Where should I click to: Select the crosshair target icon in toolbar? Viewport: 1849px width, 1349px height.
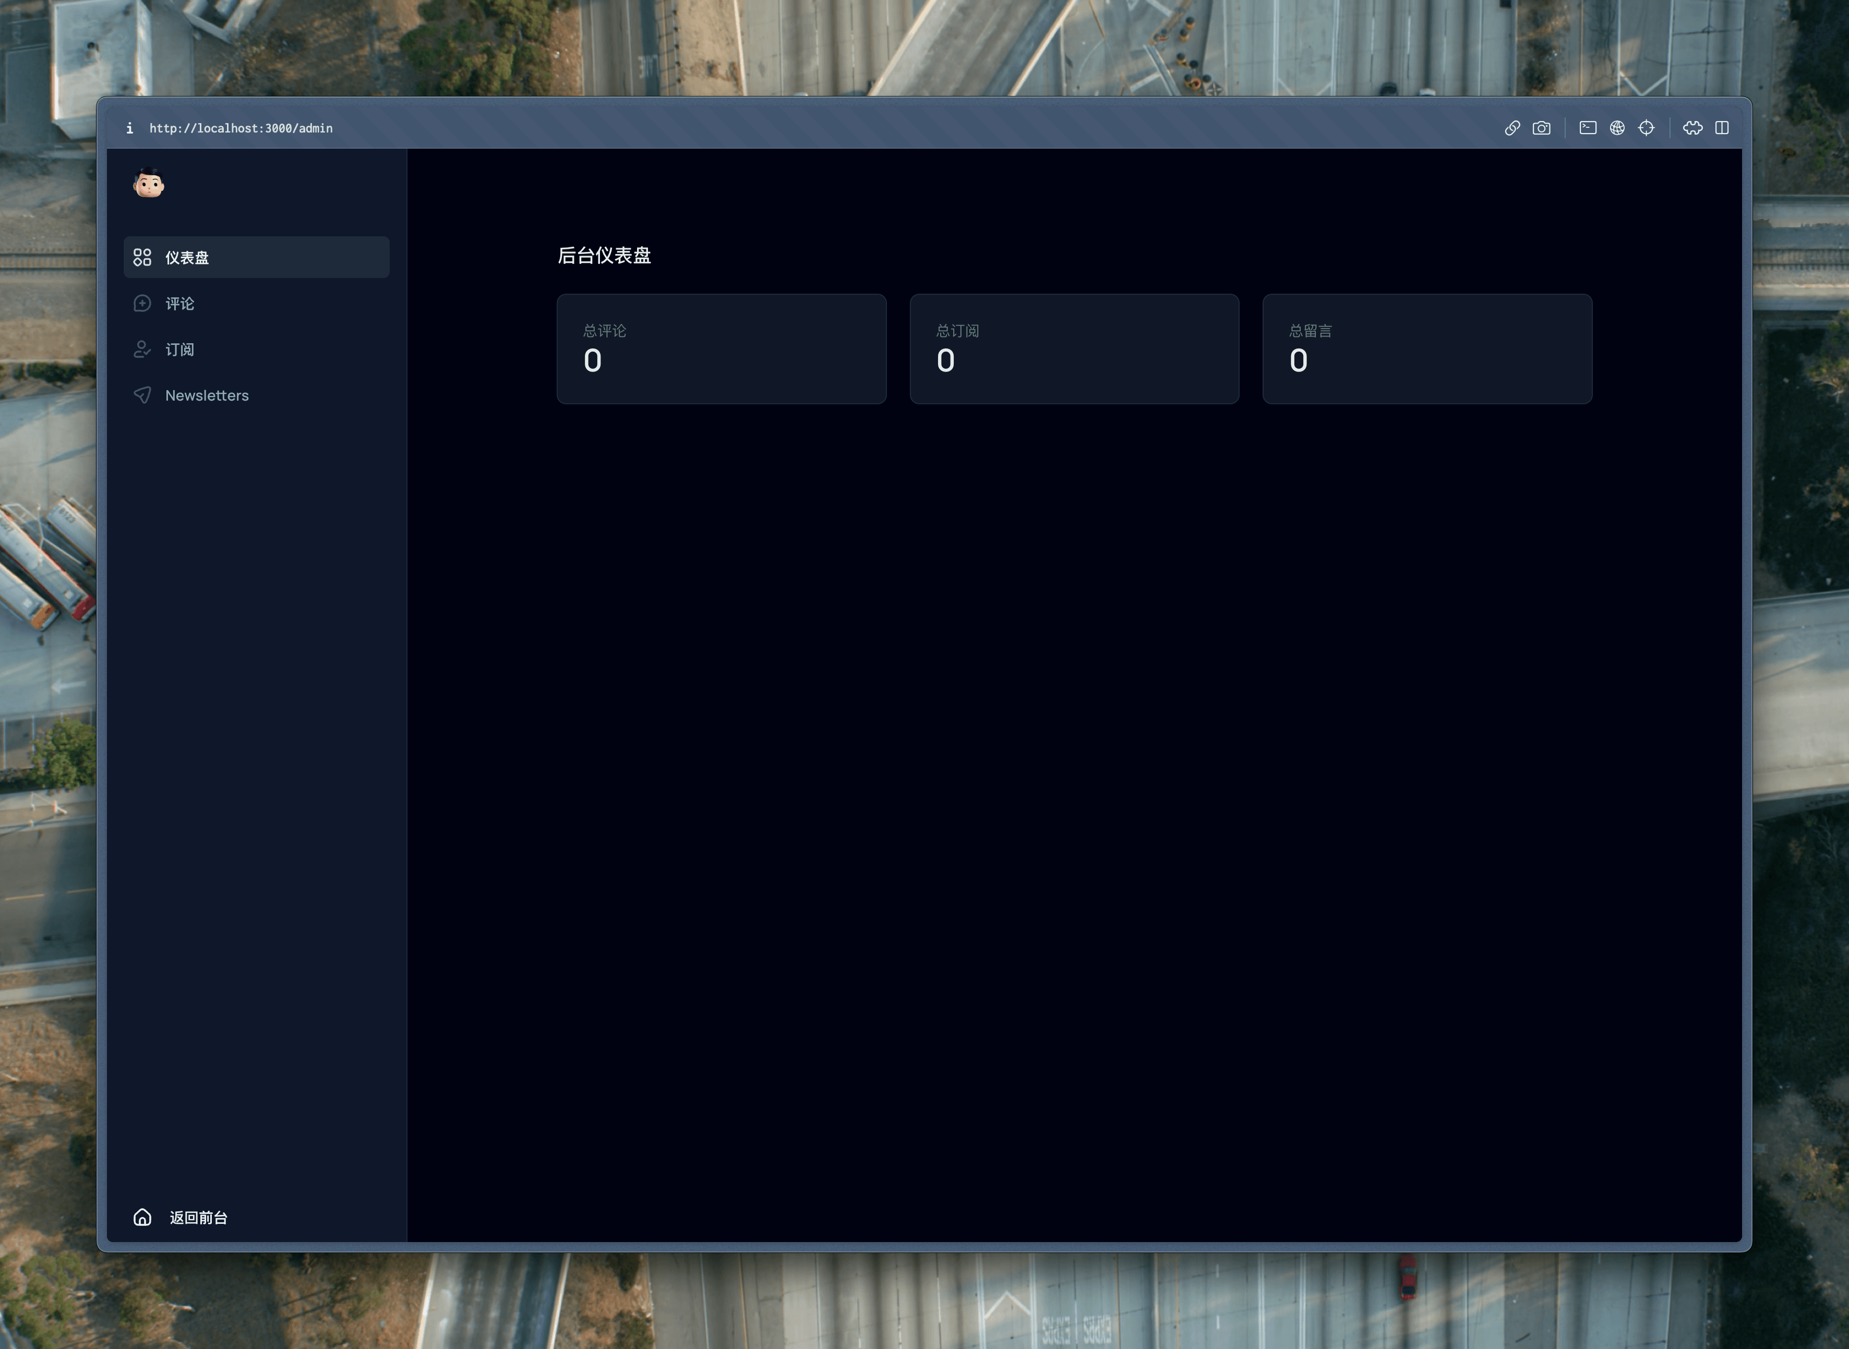1647,128
